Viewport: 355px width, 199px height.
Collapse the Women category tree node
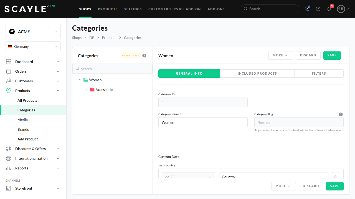80,80
